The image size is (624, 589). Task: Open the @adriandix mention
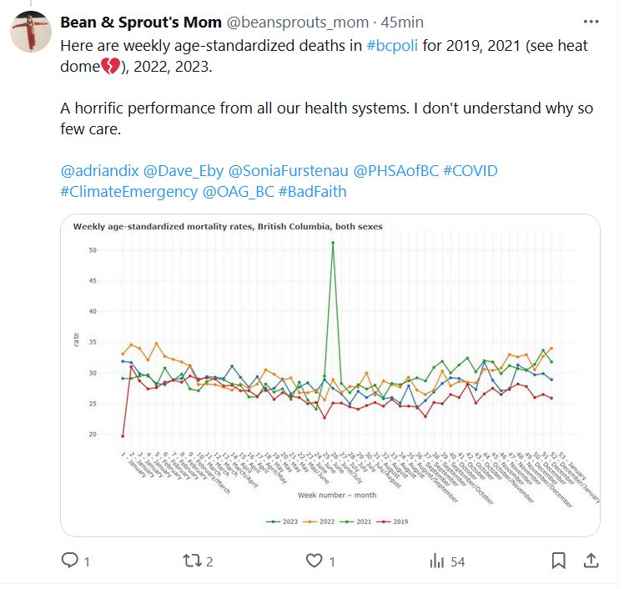click(99, 170)
